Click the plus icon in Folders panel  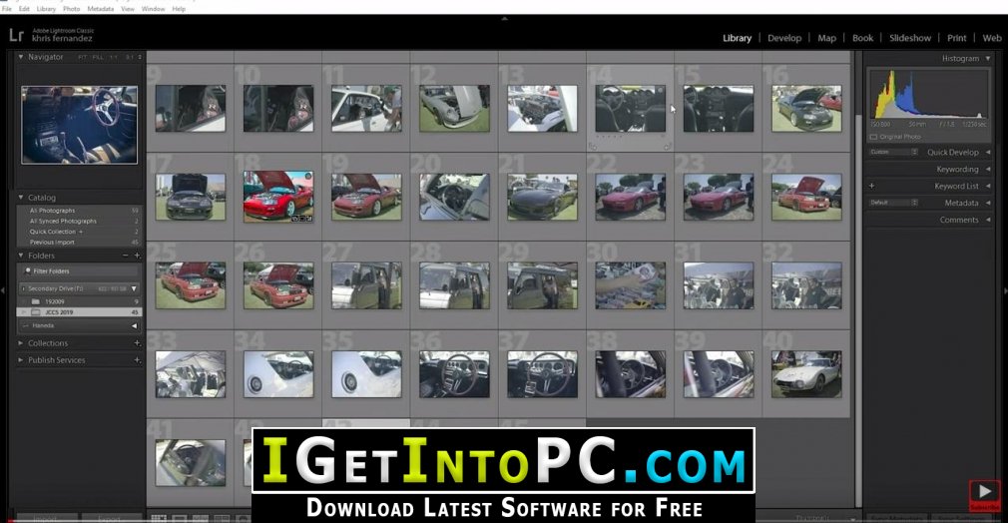137,256
